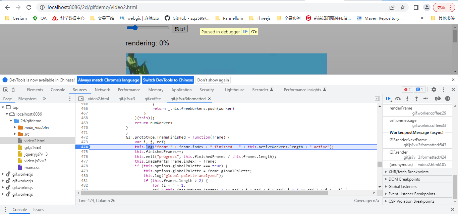Collapse the 2d/gifdemo folder
Image resolution: width=458 pixels, height=215 pixels.
(11, 121)
